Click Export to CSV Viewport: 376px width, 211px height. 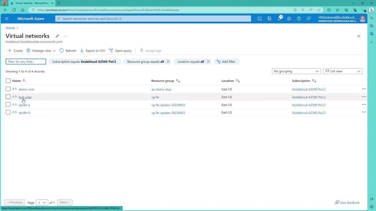pos(93,51)
